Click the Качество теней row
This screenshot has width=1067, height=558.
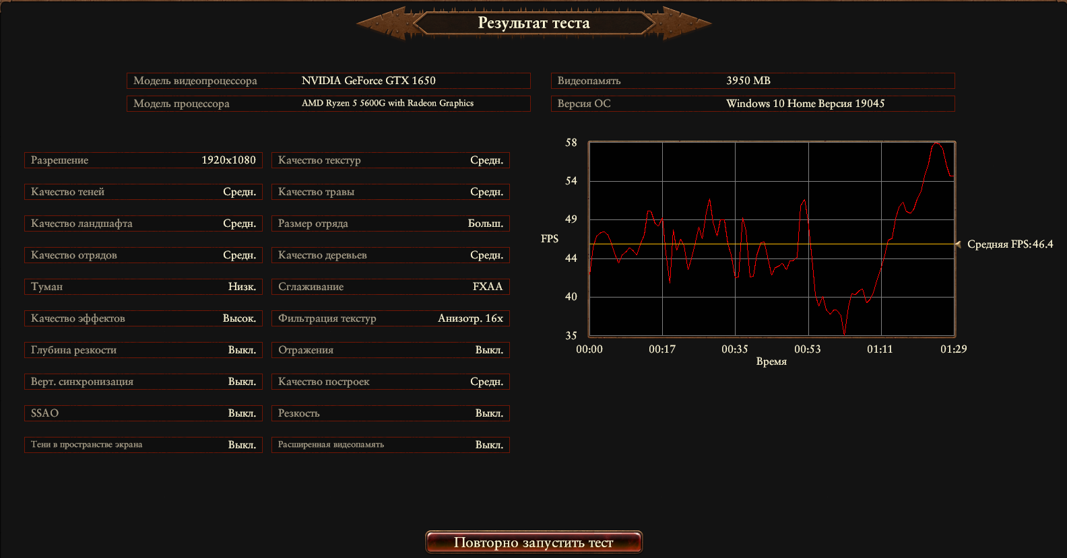[x=143, y=192]
